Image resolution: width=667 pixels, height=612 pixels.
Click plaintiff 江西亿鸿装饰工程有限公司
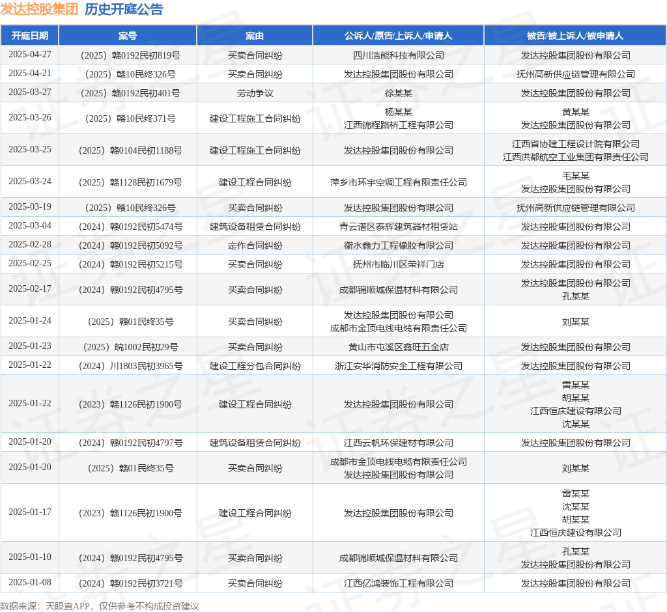tap(399, 583)
